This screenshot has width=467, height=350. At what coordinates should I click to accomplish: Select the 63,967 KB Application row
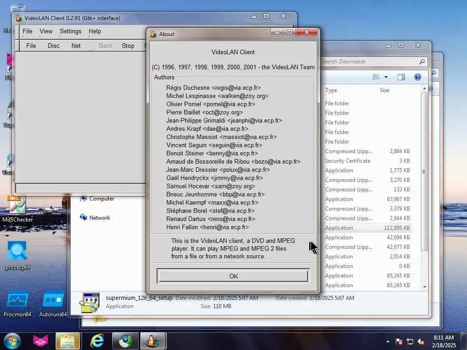click(368, 199)
